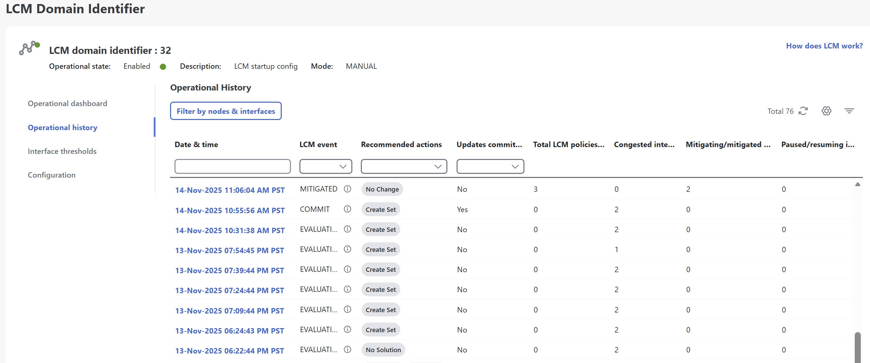Click info icon on 06:22:44 PM row
Viewport: 870px width, 363px height.
pos(347,349)
